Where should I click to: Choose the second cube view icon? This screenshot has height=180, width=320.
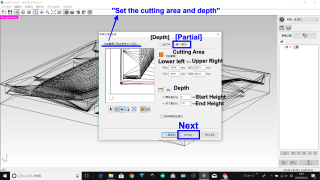(72, 12)
